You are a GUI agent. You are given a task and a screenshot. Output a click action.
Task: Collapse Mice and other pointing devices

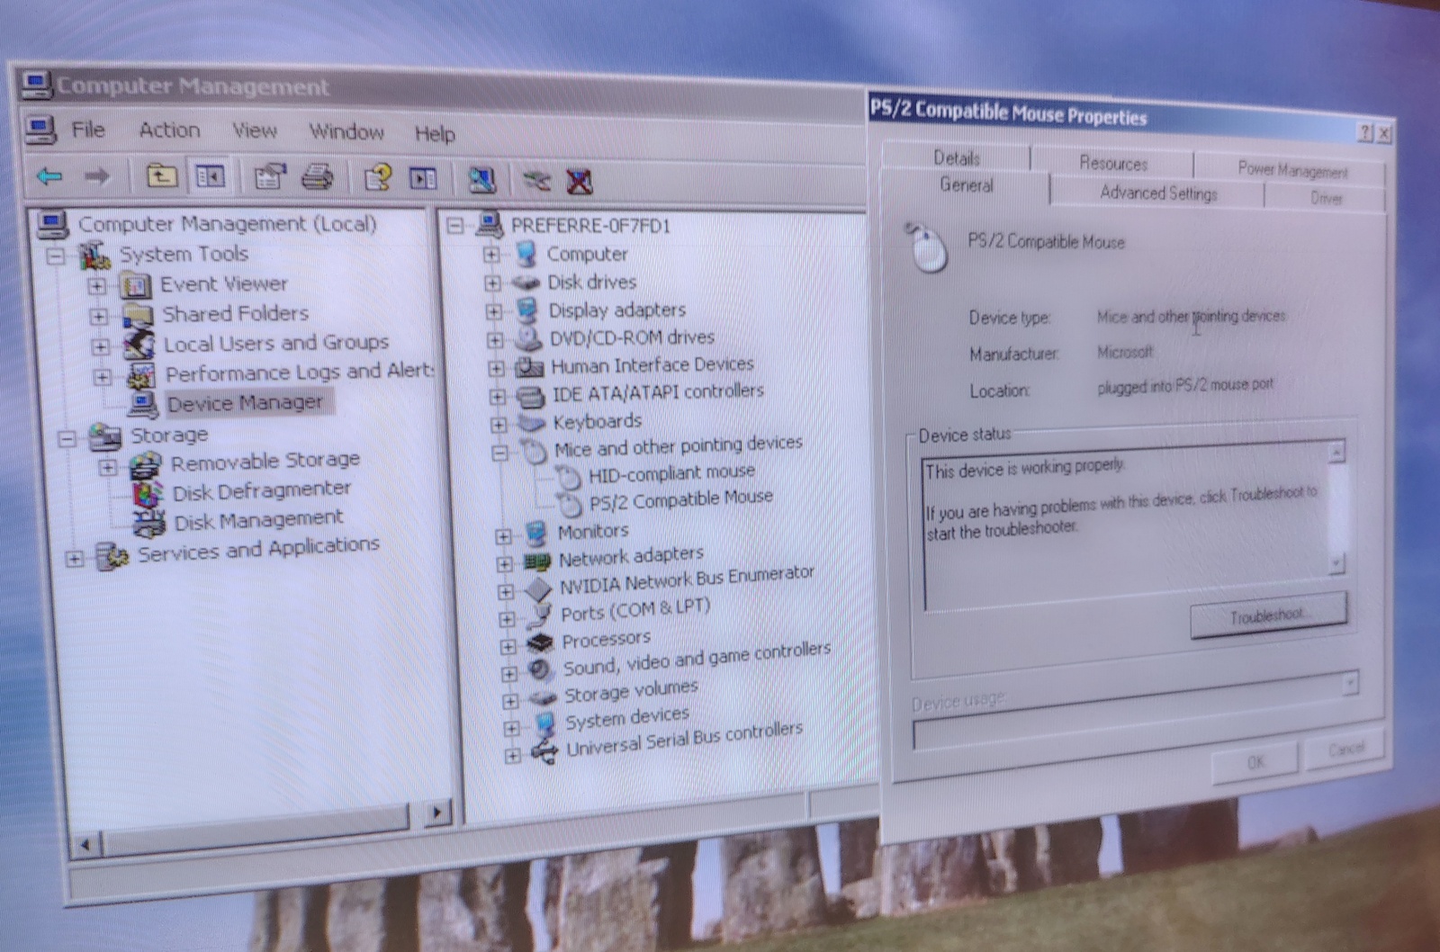coord(500,453)
